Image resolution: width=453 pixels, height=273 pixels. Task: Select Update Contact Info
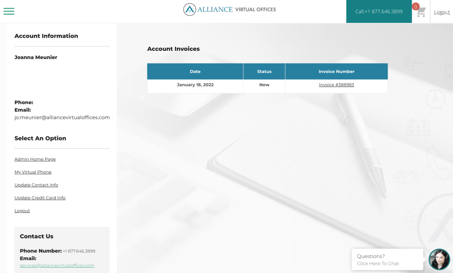click(x=36, y=185)
